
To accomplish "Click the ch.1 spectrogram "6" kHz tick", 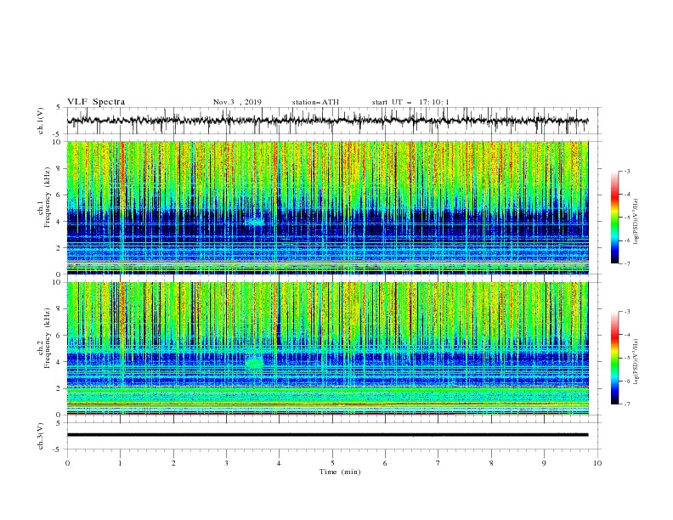I will [x=59, y=195].
